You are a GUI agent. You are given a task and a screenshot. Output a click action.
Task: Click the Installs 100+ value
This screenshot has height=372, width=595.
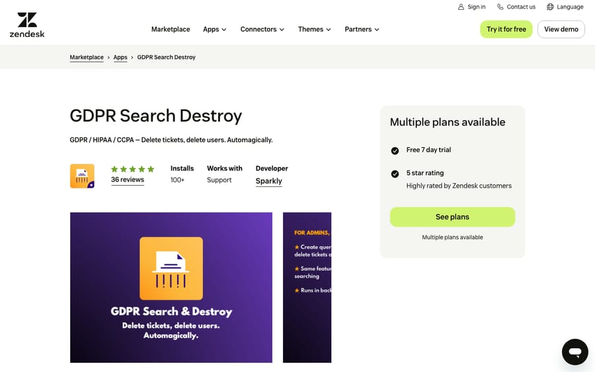177,180
